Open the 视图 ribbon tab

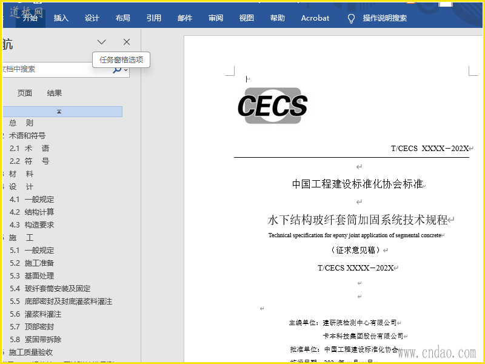click(247, 18)
